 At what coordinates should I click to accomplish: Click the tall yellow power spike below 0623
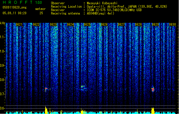tap(46, 110)
